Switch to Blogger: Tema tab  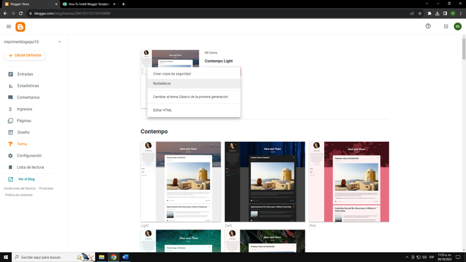tap(31, 4)
